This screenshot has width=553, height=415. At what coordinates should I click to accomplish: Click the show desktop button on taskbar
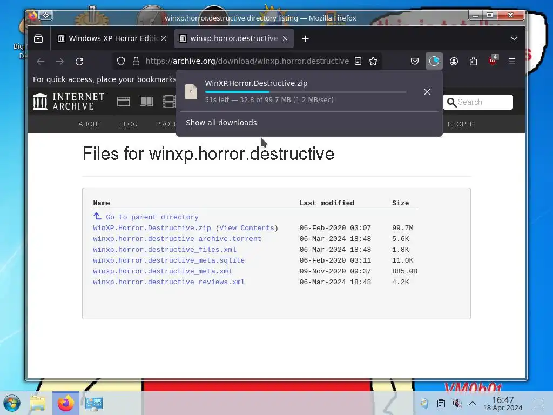(x=539, y=403)
